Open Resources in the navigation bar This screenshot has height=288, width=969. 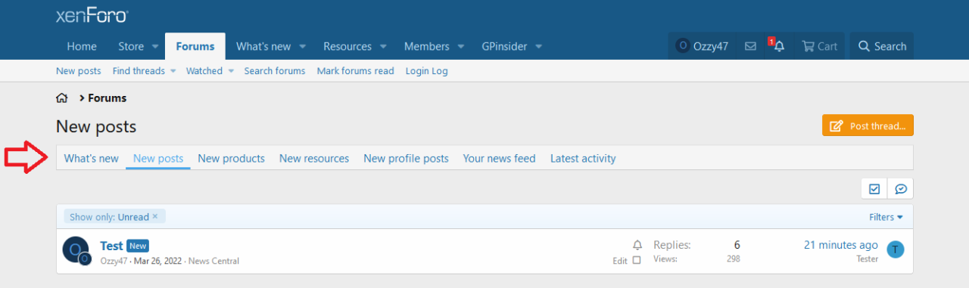(x=347, y=46)
